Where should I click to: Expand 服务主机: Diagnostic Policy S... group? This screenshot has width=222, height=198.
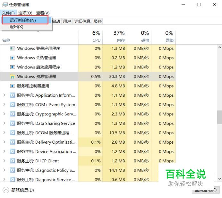[x=4, y=170]
